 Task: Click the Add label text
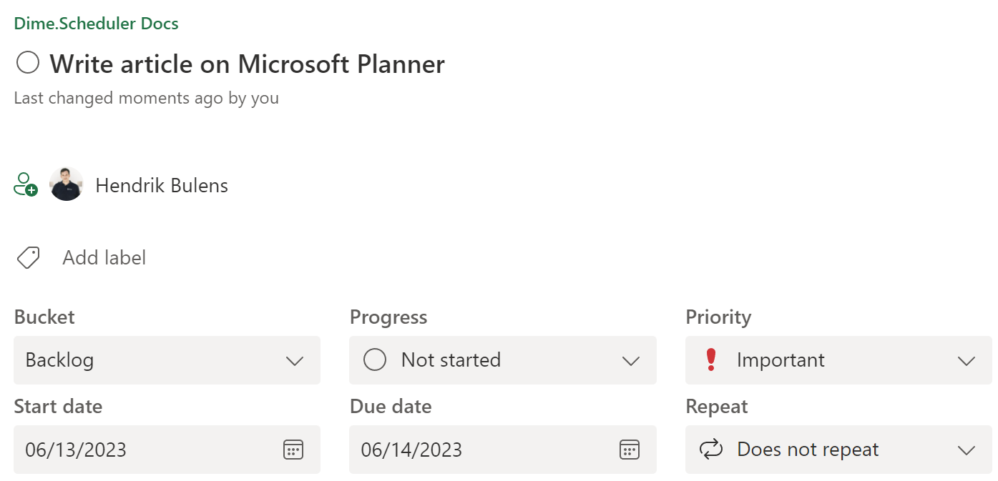104,257
